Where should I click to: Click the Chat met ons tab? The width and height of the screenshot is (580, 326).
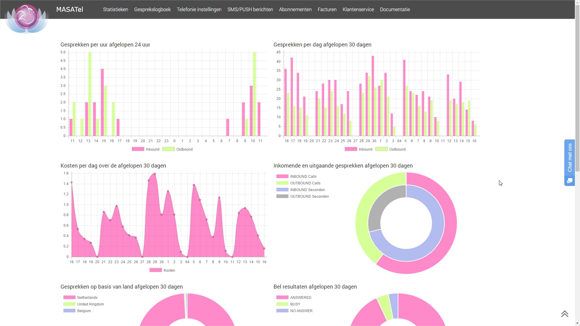569,158
